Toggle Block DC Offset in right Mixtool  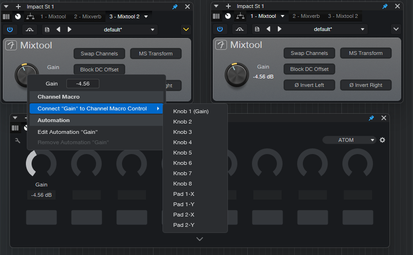click(x=309, y=69)
